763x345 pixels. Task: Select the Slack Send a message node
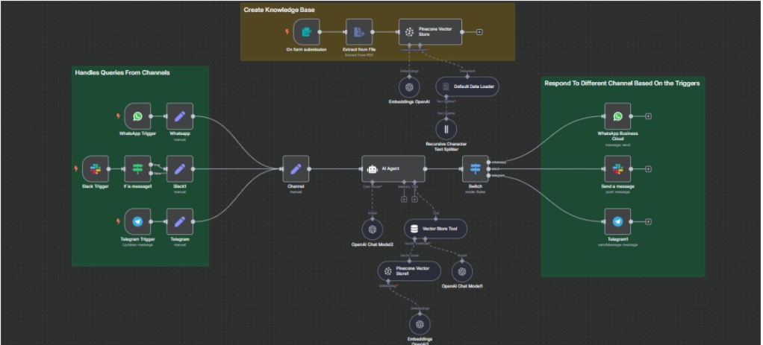point(617,168)
